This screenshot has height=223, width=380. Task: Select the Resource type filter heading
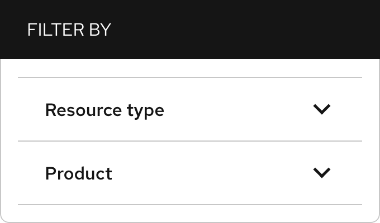pyautogui.click(x=104, y=110)
